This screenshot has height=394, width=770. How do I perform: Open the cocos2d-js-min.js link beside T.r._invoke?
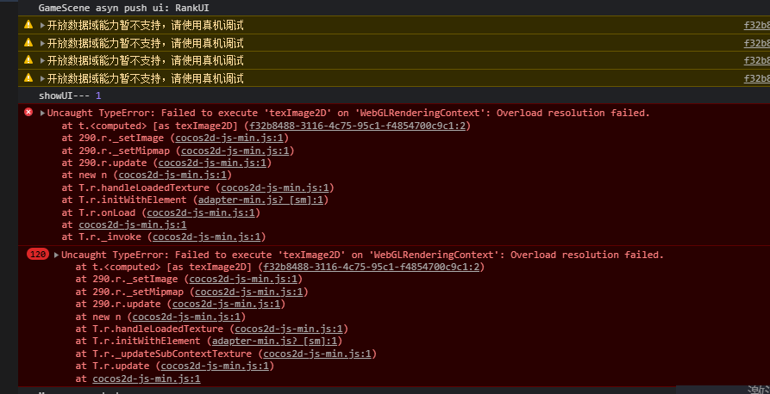pos(209,237)
